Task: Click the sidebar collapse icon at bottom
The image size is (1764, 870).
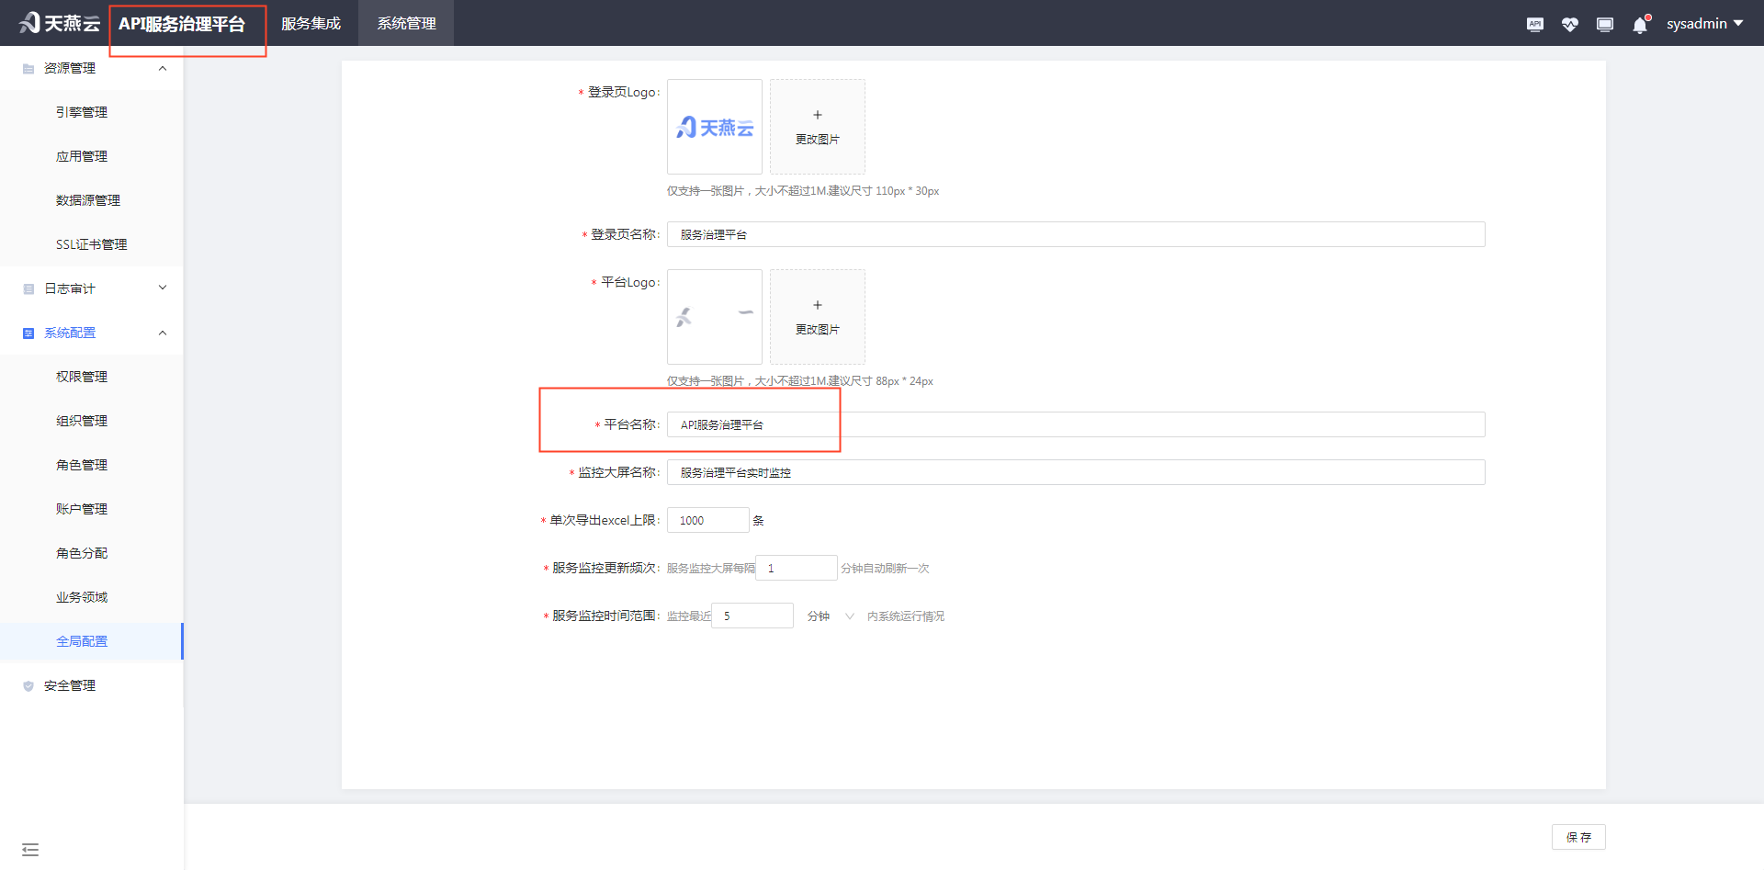Action: 30,849
